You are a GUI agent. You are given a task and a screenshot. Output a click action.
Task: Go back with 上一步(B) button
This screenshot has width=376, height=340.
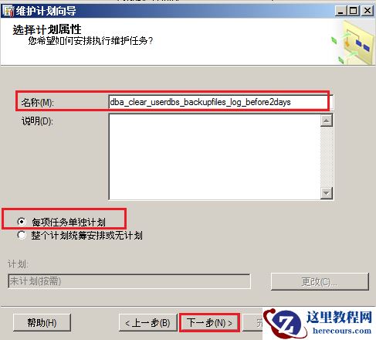point(148,322)
